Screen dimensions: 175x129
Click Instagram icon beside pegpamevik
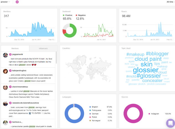click(x=10, y=54)
